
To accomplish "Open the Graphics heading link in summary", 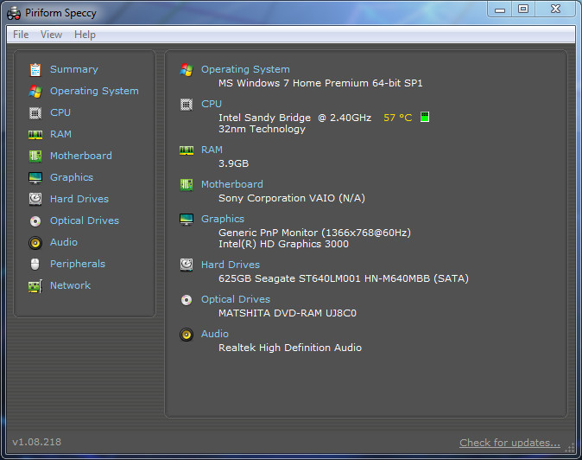I will [x=223, y=219].
